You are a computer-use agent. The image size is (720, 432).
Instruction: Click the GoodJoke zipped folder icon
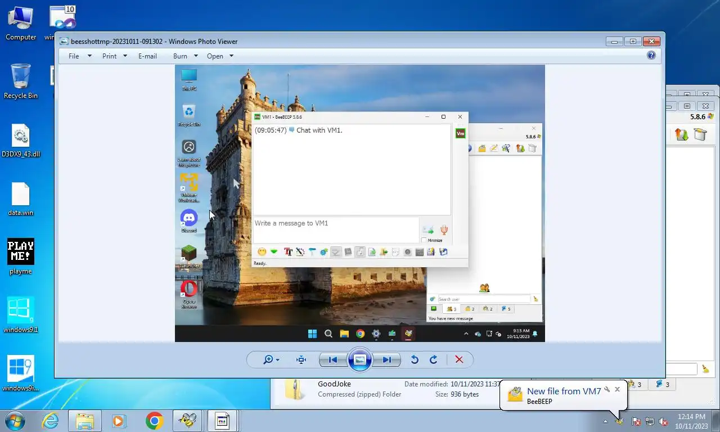point(295,389)
